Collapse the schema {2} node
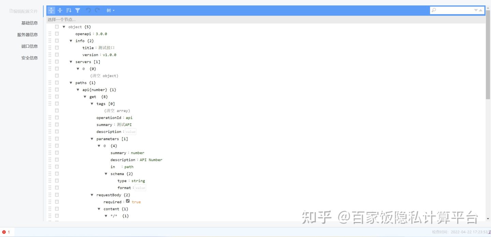This screenshot has height=237, width=491. tap(106, 174)
